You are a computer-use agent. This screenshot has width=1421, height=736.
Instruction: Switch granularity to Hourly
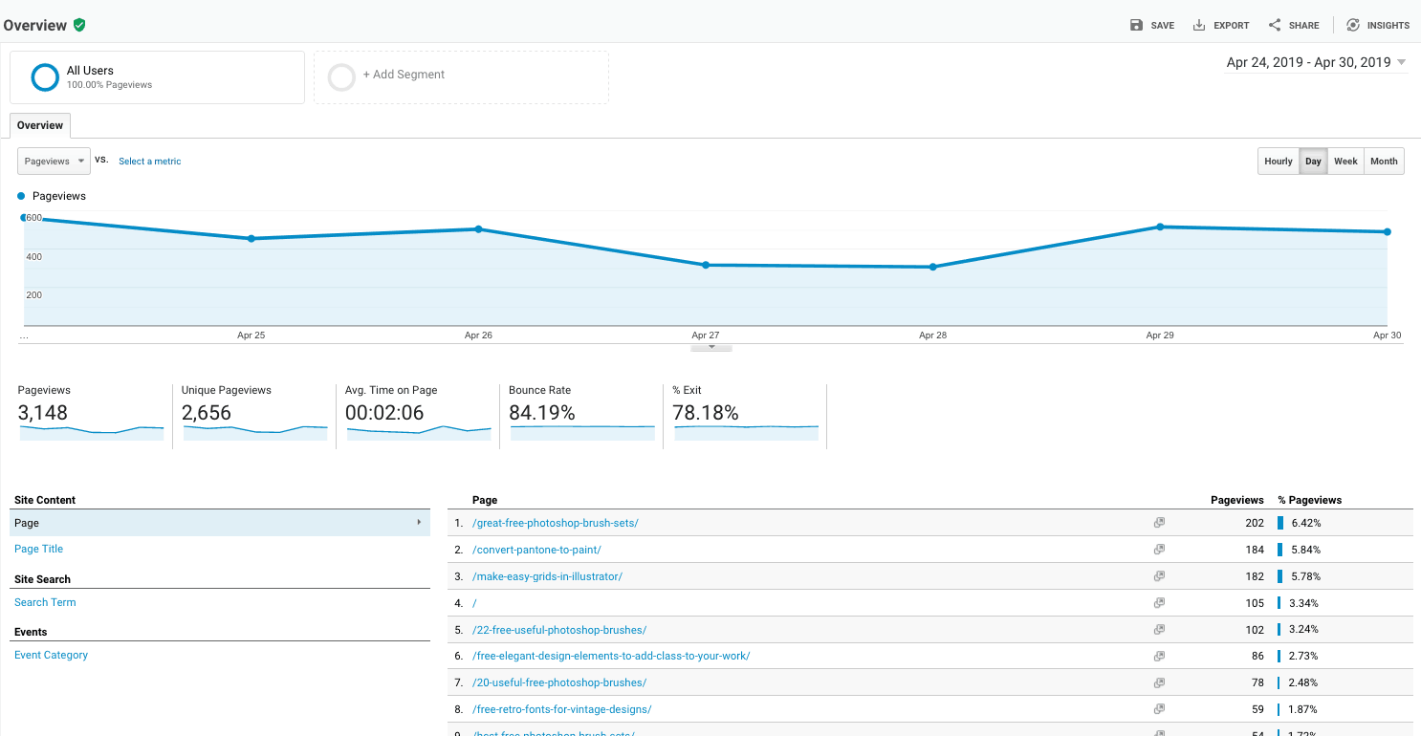coord(1279,161)
